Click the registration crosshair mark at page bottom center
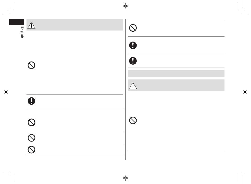Image resolution: width=251 pixels, height=184 pixels. [x=125, y=178]
